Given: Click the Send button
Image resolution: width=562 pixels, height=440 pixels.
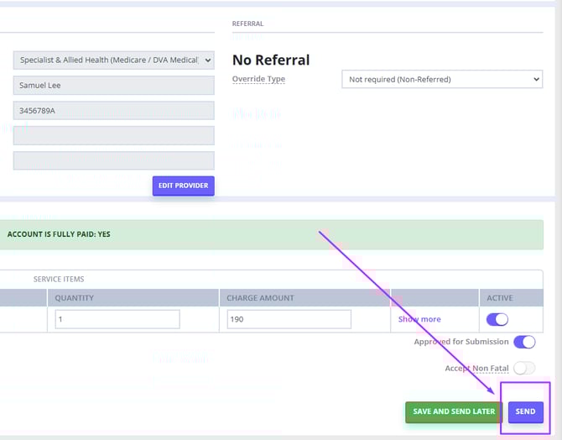Looking at the screenshot, I should (x=525, y=411).
